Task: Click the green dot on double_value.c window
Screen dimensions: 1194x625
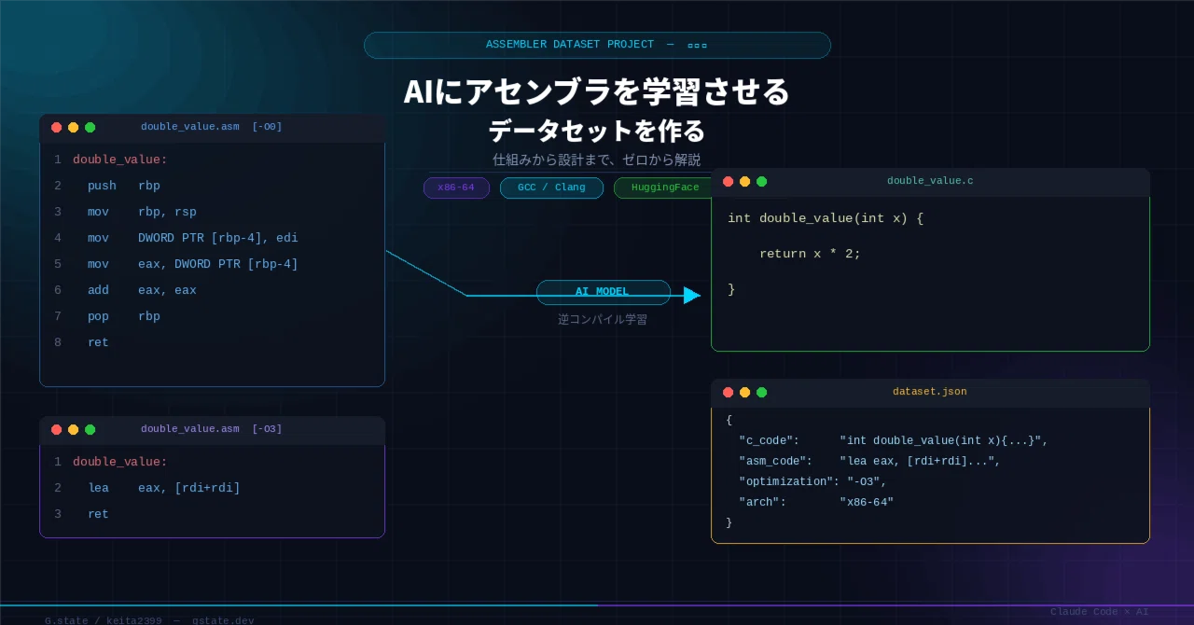Action: tap(761, 182)
